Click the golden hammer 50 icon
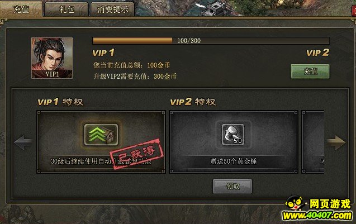The height and width of the screenshot is (224, 356). pos(233,135)
